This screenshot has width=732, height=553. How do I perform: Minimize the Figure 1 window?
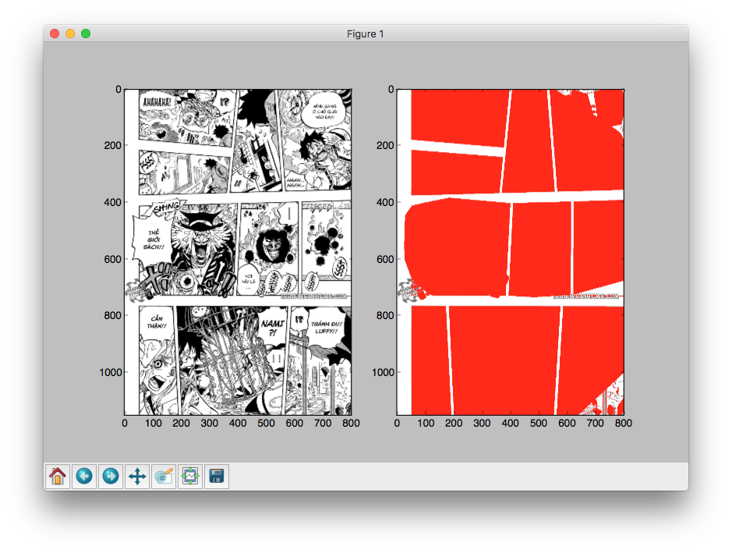70,34
